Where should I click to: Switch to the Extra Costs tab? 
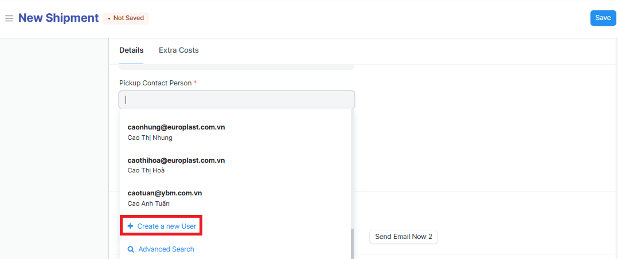pyautogui.click(x=179, y=50)
